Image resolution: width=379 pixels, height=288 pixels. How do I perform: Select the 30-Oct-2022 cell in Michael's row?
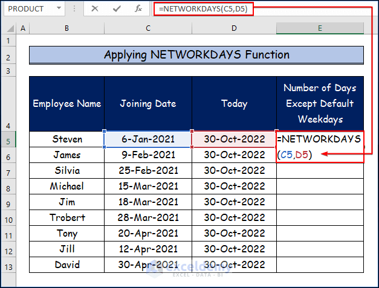pyautogui.click(x=234, y=187)
